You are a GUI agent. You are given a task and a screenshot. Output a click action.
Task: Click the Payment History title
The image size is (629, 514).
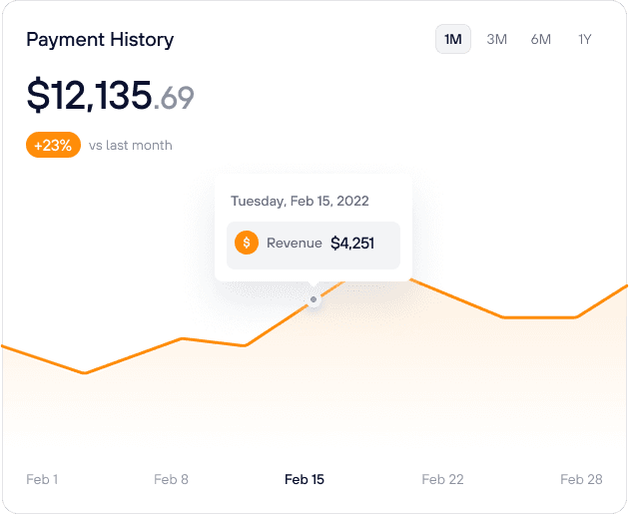(x=100, y=40)
